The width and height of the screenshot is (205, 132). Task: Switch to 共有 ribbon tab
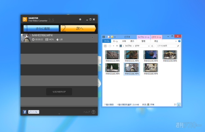[124, 41]
